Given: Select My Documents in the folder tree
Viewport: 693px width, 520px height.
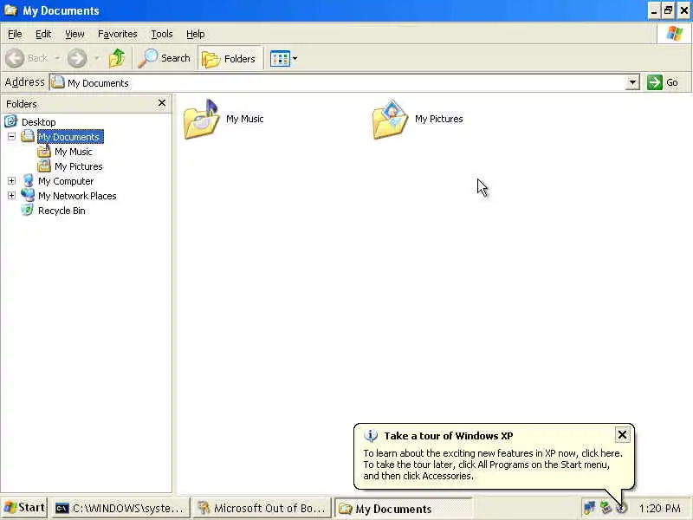Looking at the screenshot, I should coord(71,137).
